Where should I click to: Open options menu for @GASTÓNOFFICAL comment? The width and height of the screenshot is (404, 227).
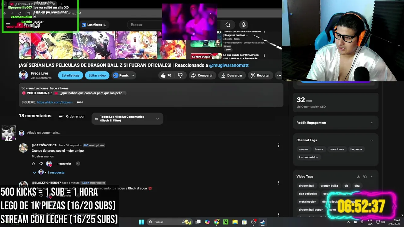click(x=279, y=145)
